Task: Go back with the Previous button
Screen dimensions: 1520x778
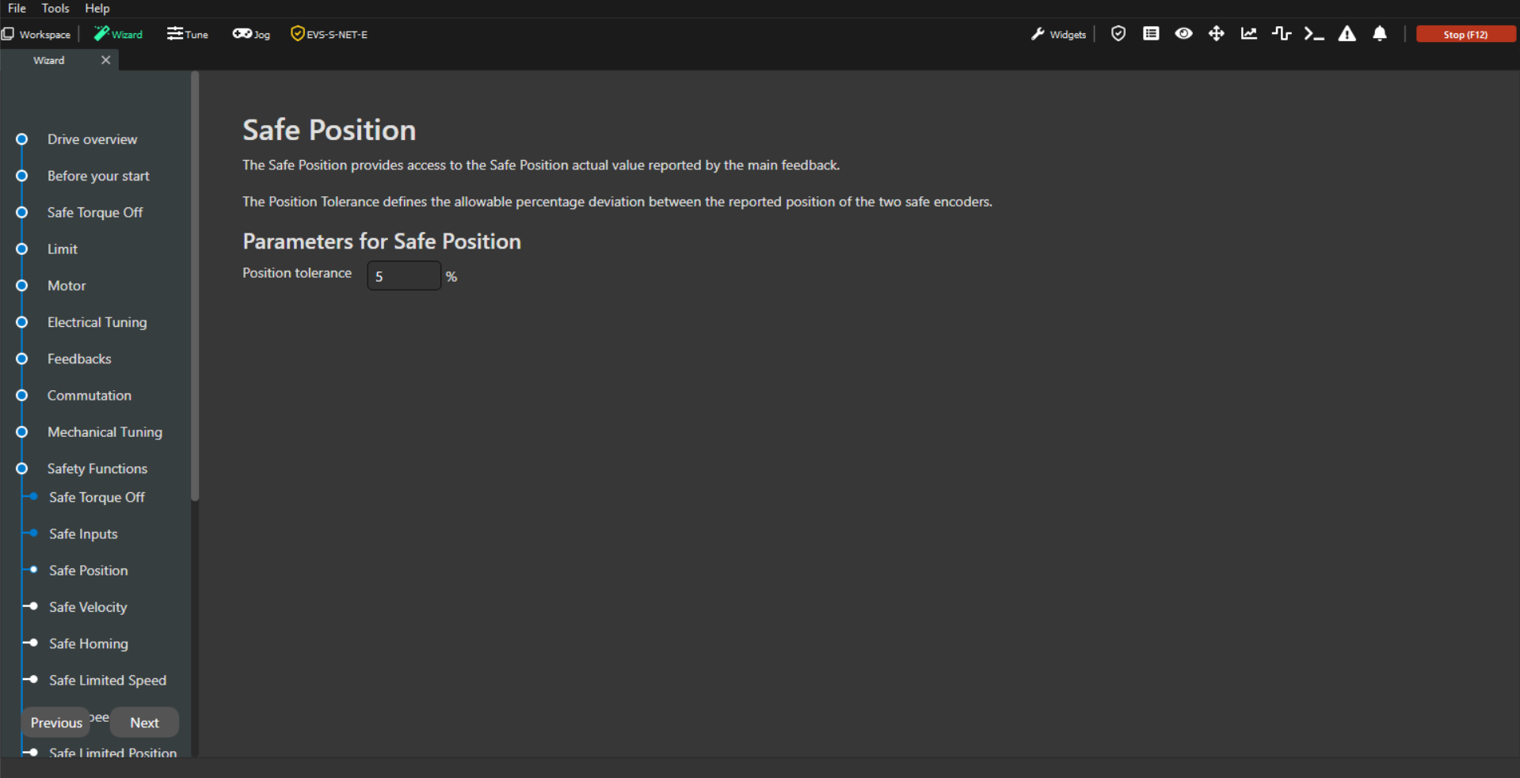Action: tap(56, 723)
